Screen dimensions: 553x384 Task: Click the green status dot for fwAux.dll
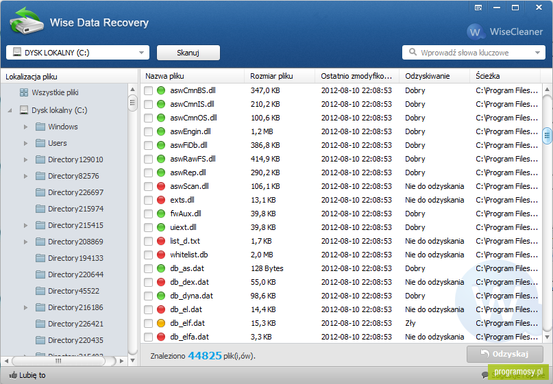[x=161, y=214]
